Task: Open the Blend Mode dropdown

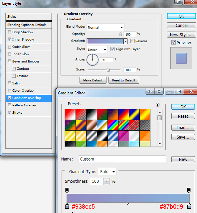Action: [x=105, y=27]
